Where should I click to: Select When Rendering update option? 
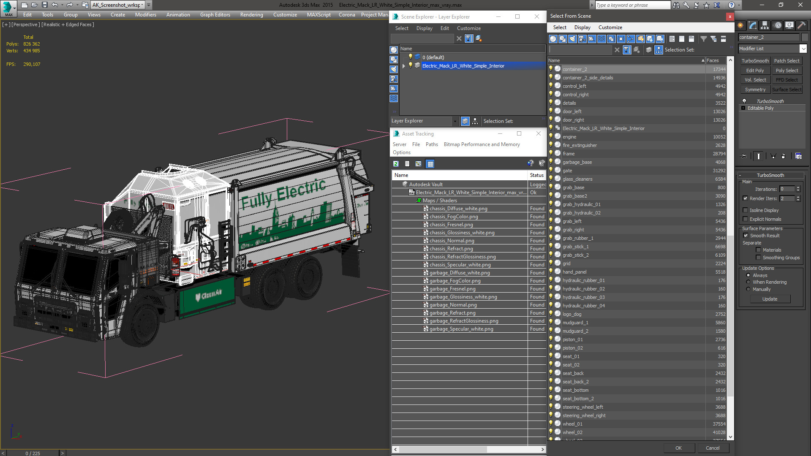pos(748,282)
